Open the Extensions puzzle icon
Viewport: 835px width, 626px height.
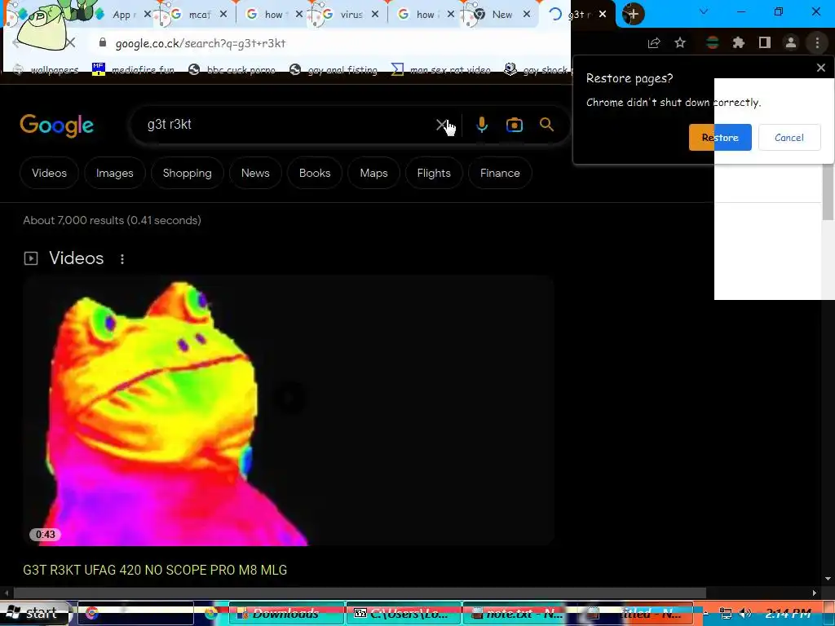click(738, 43)
